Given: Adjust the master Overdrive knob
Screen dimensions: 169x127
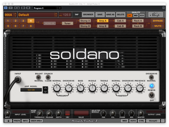Looking at the screenshot, I should 128,88.
